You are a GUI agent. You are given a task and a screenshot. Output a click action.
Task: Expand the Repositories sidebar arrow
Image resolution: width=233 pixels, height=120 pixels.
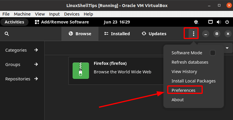[36, 79]
